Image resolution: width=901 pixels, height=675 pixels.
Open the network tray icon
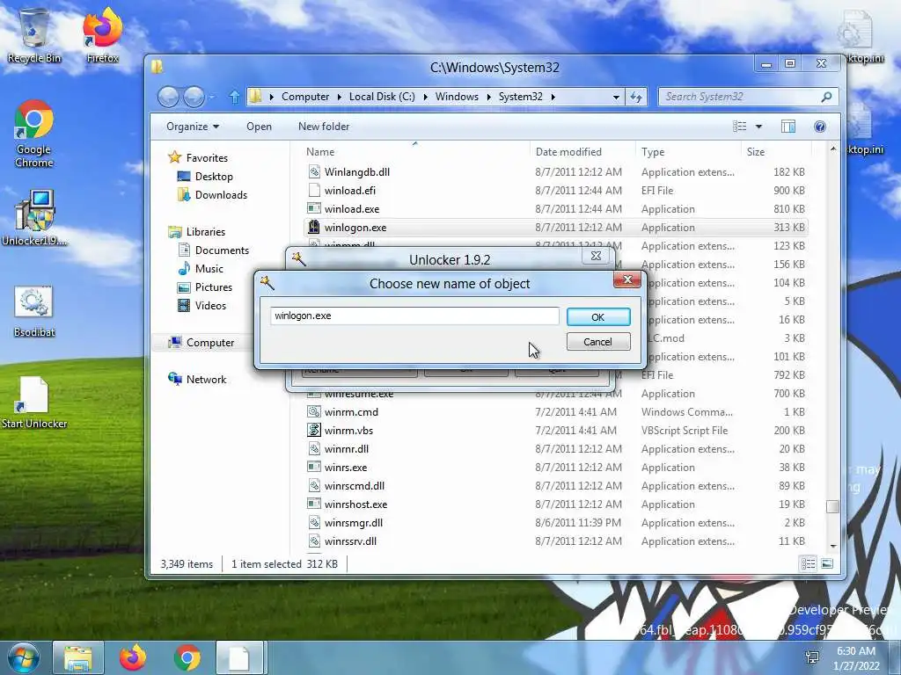point(812,657)
